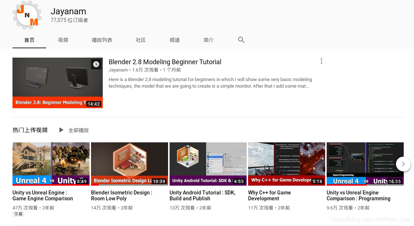
Task: Click the 11万 次观看 view count
Action: pos(261,208)
